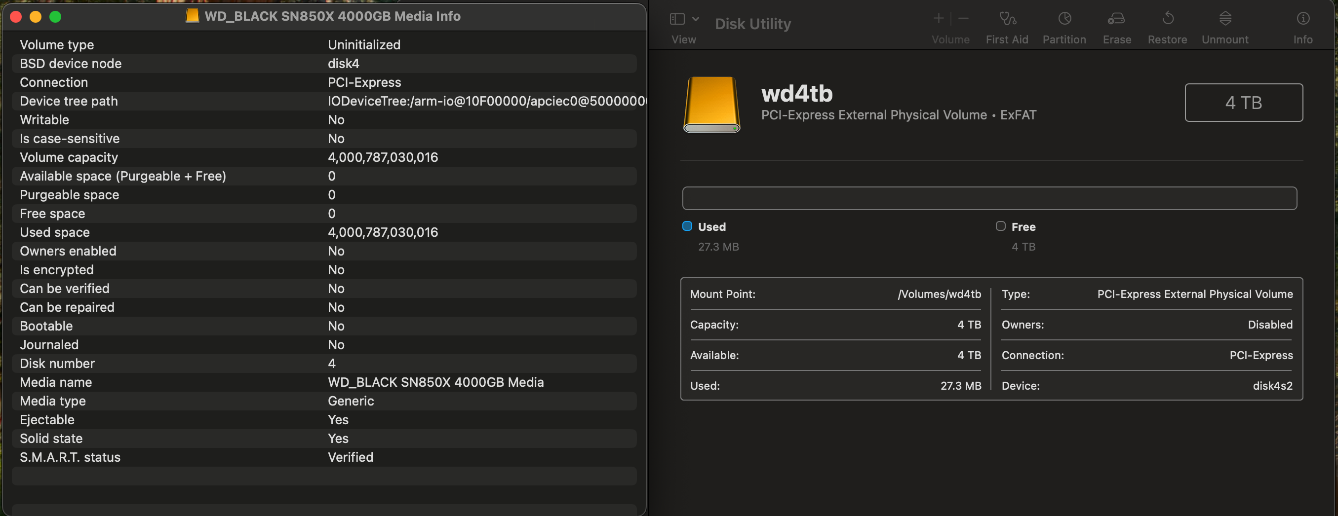The image size is (1338, 516).
Task: Click the 4 TB capacity box
Action: pyautogui.click(x=1243, y=103)
